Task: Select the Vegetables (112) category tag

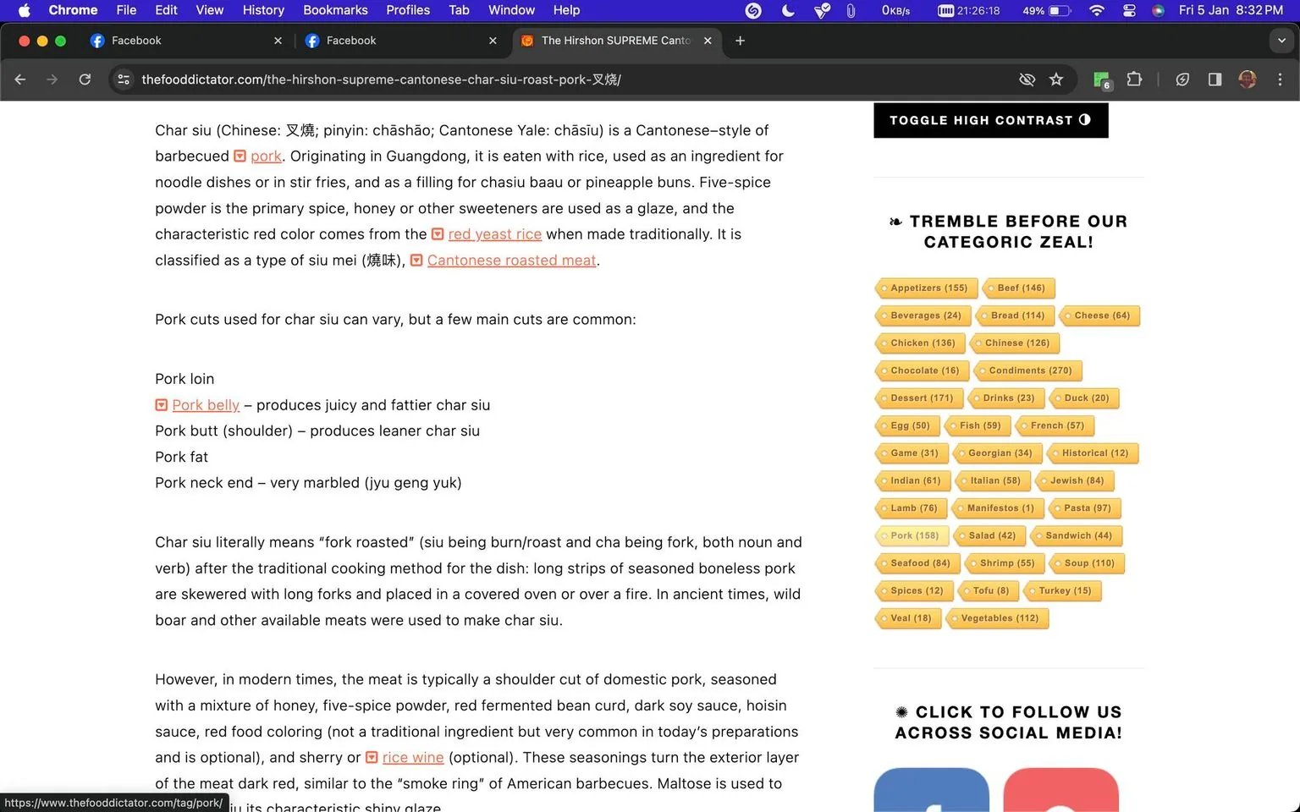Action: click(997, 618)
